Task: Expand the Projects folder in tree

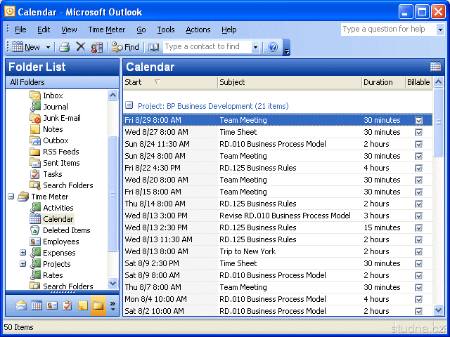Action: [x=23, y=264]
